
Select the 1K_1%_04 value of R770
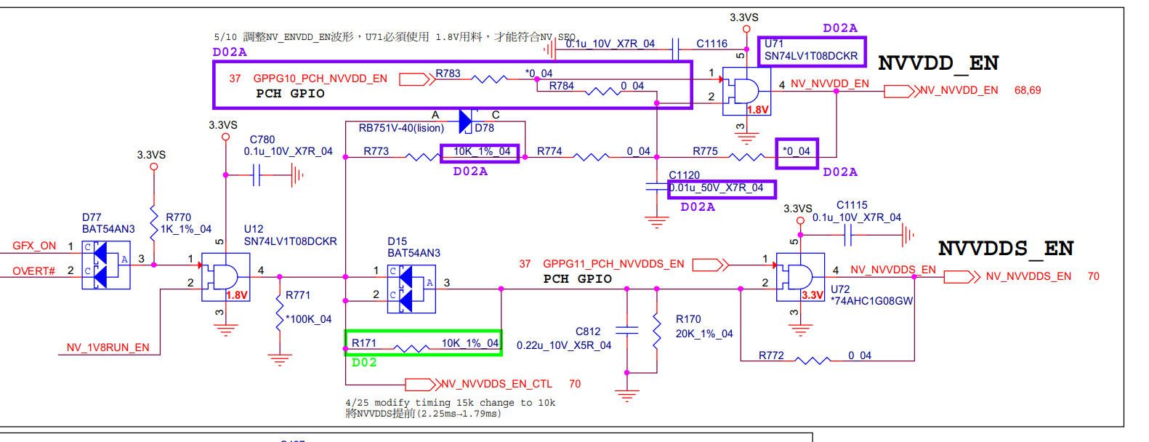click(x=186, y=229)
